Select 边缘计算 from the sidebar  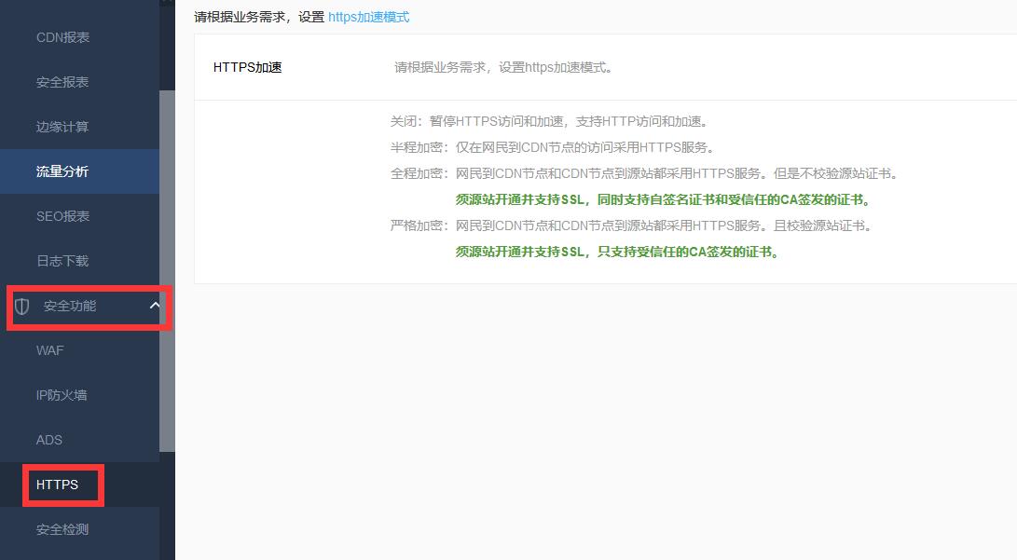pos(62,128)
